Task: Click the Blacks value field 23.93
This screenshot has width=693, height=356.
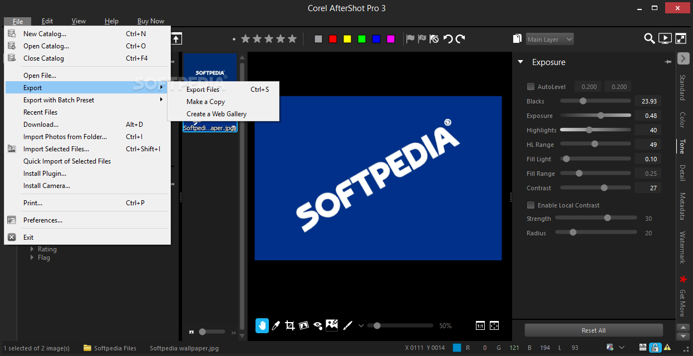Action: (x=648, y=101)
